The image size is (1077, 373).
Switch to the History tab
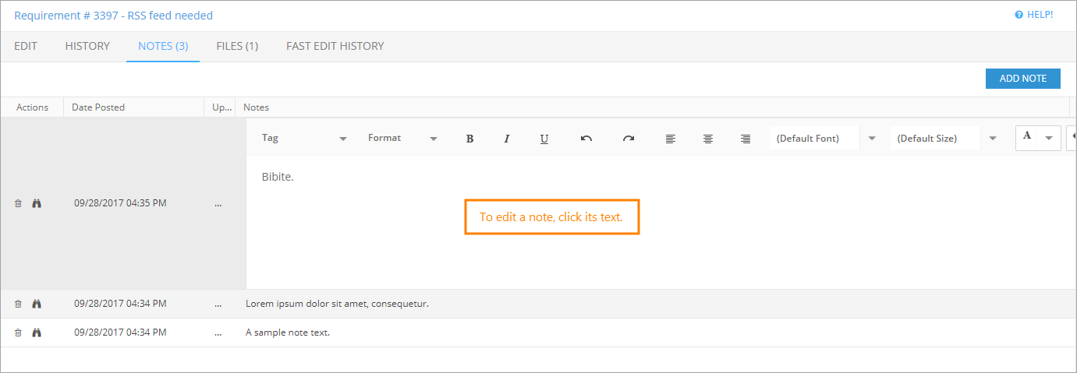(x=87, y=46)
